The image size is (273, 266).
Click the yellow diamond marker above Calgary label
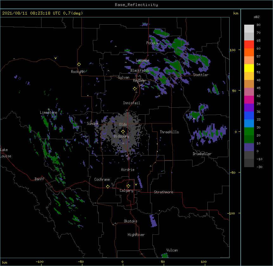128,186
